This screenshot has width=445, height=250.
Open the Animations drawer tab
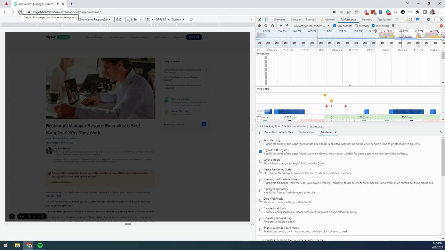click(x=307, y=132)
